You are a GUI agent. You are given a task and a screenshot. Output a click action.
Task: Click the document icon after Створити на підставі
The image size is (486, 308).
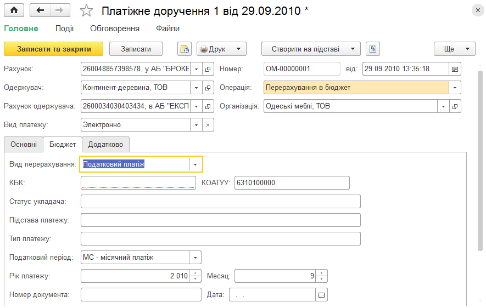tap(373, 49)
